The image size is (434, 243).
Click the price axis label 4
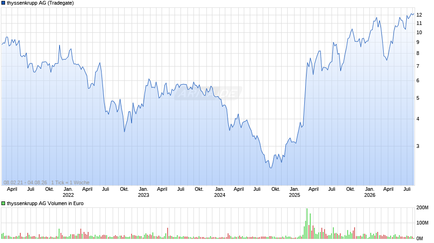click(418, 119)
